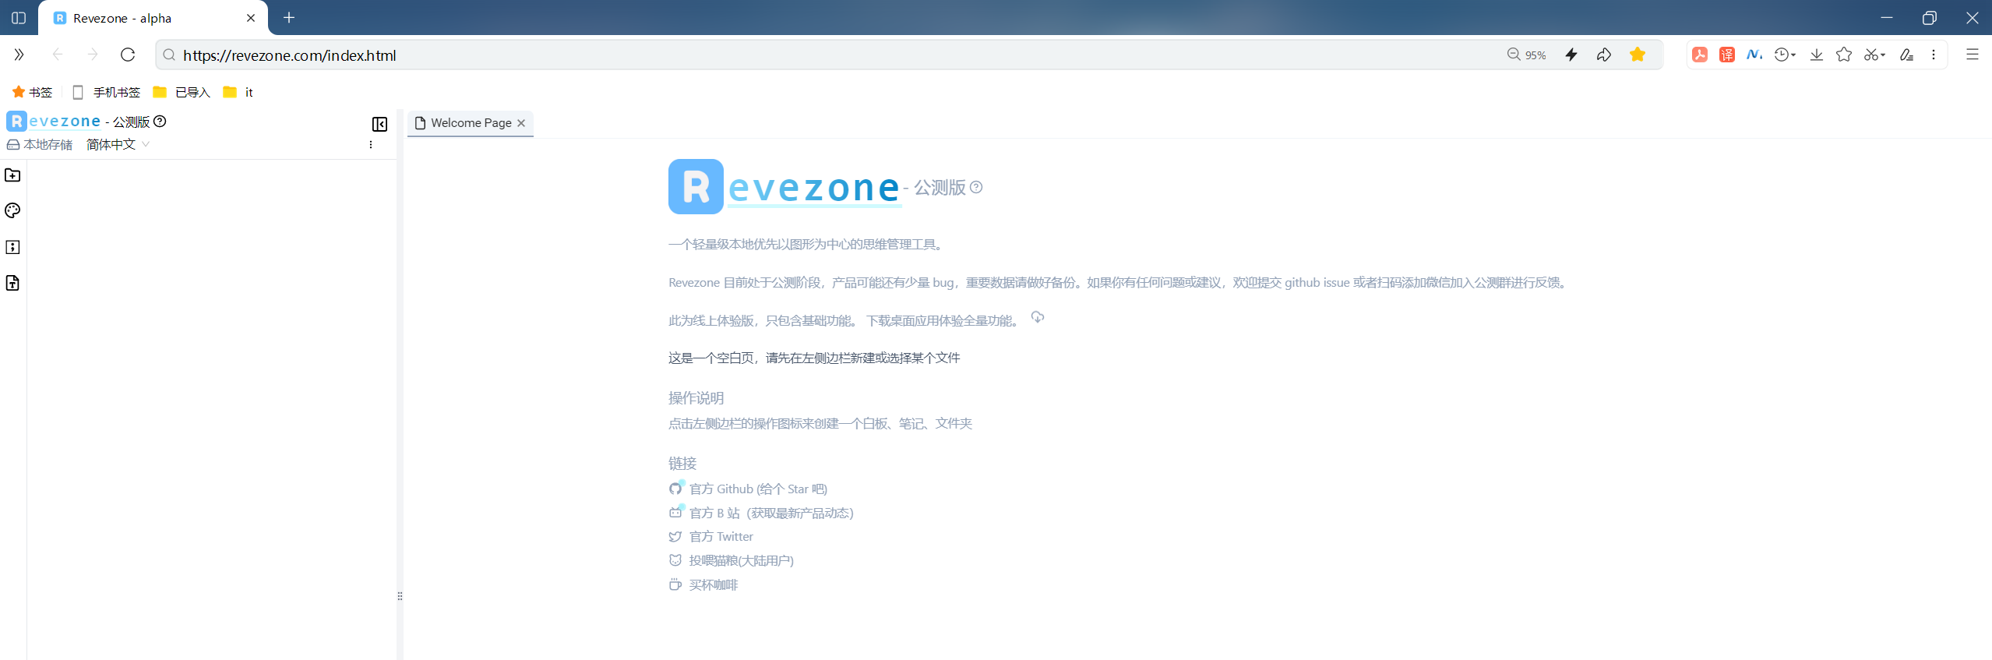This screenshot has height=660, width=1992.
Task: Open a new browser tab
Action: click(x=289, y=18)
